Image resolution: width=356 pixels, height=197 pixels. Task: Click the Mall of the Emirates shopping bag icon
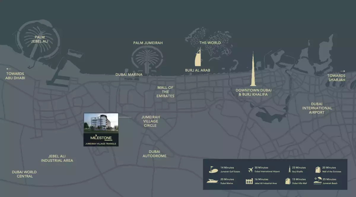click(318, 169)
